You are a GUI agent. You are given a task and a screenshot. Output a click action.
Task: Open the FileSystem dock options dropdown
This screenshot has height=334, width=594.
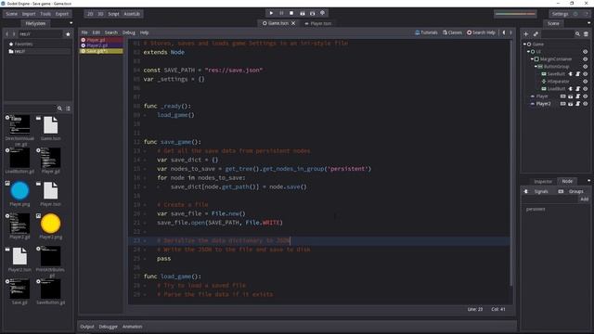pyautogui.click(x=71, y=23)
